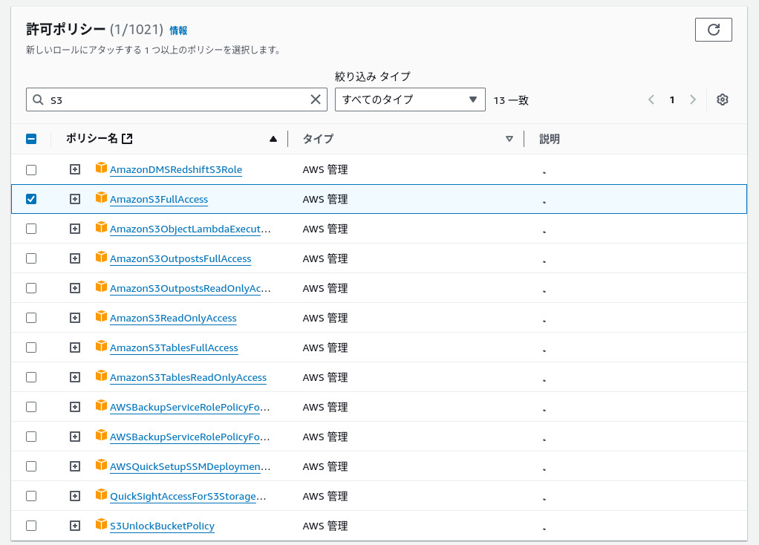
Task: Clear the S3 search text
Action: [x=316, y=99]
